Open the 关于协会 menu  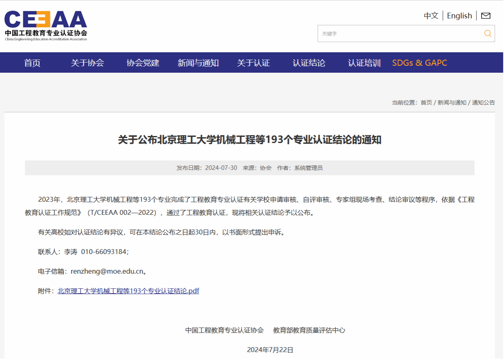(x=88, y=63)
